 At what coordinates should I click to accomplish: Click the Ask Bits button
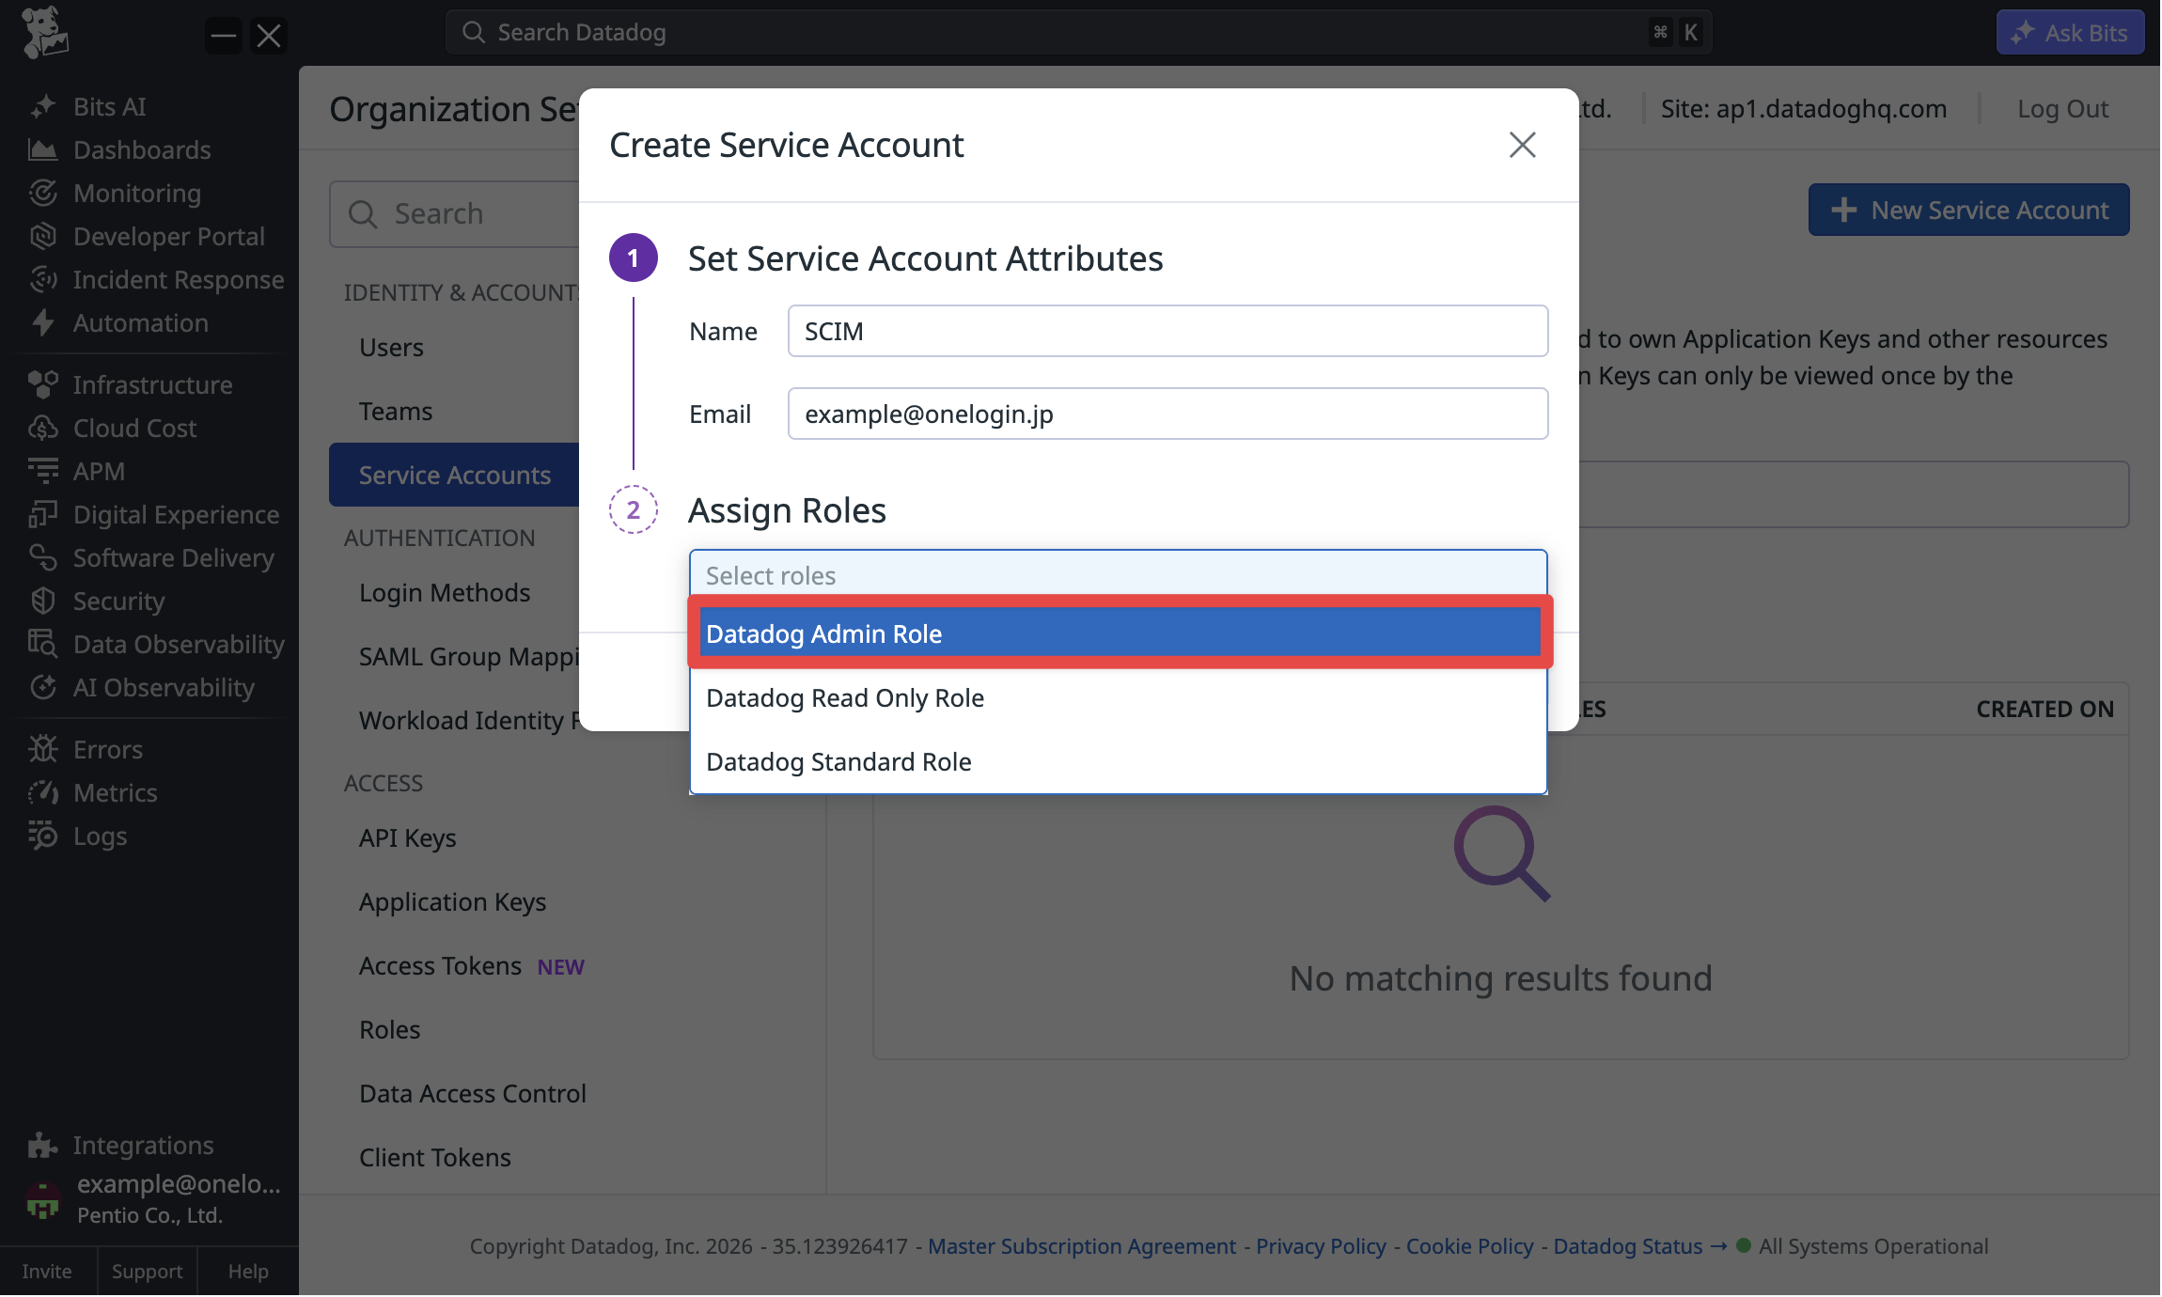pos(2070,33)
